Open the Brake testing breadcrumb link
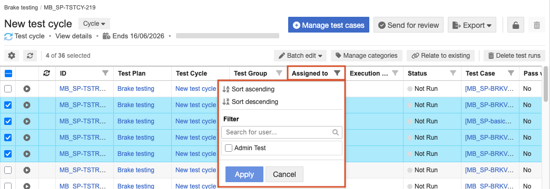The image size is (550, 189). click(x=21, y=7)
